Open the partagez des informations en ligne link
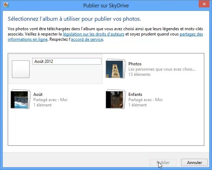This screenshot has height=170, width=212. [x=191, y=34]
